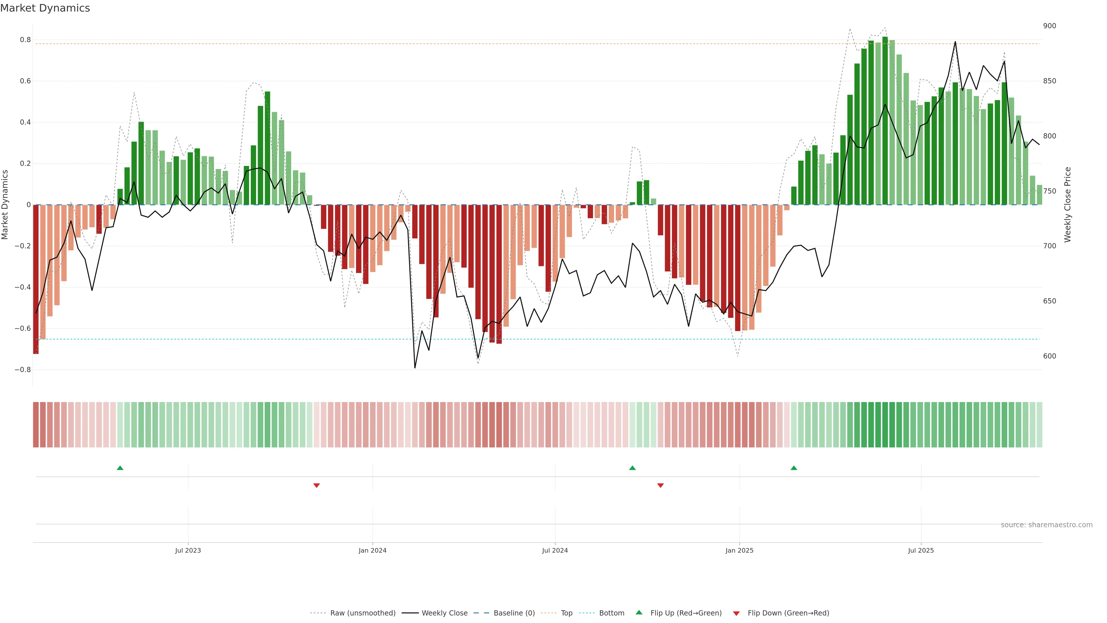Select the Jul 2023 x-axis label
The width and height of the screenshot is (1107, 623).
click(188, 550)
